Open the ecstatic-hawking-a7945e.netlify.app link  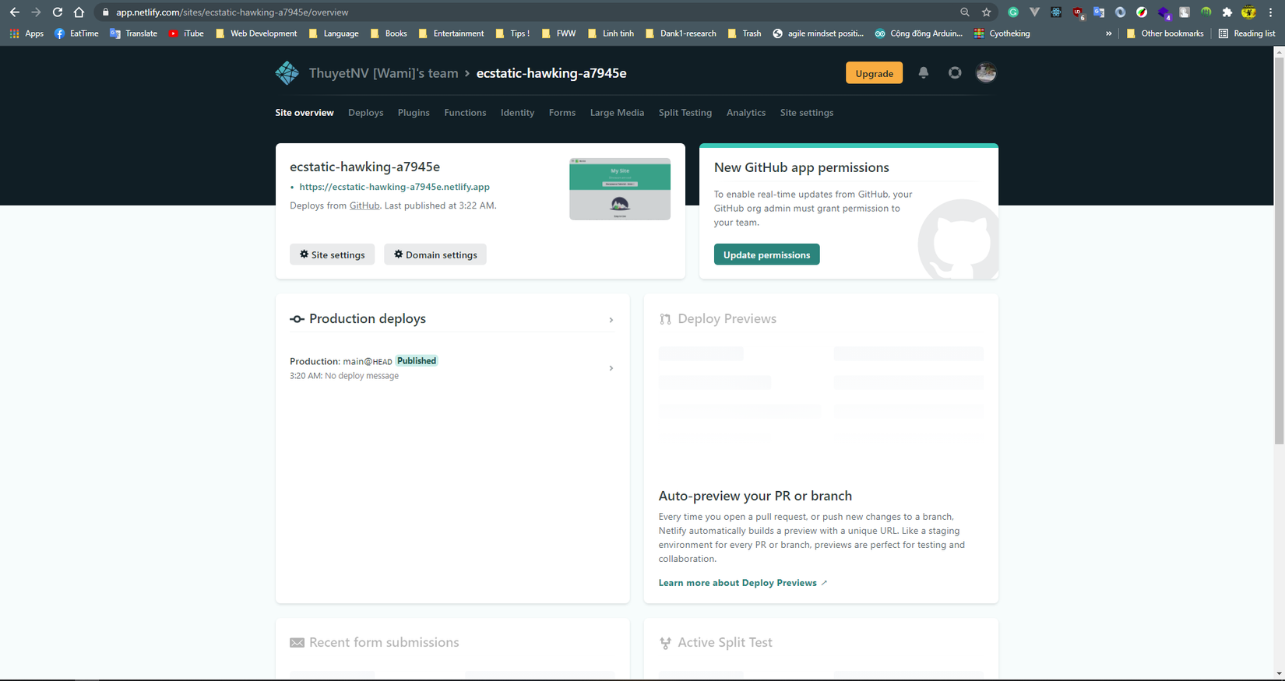394,187
